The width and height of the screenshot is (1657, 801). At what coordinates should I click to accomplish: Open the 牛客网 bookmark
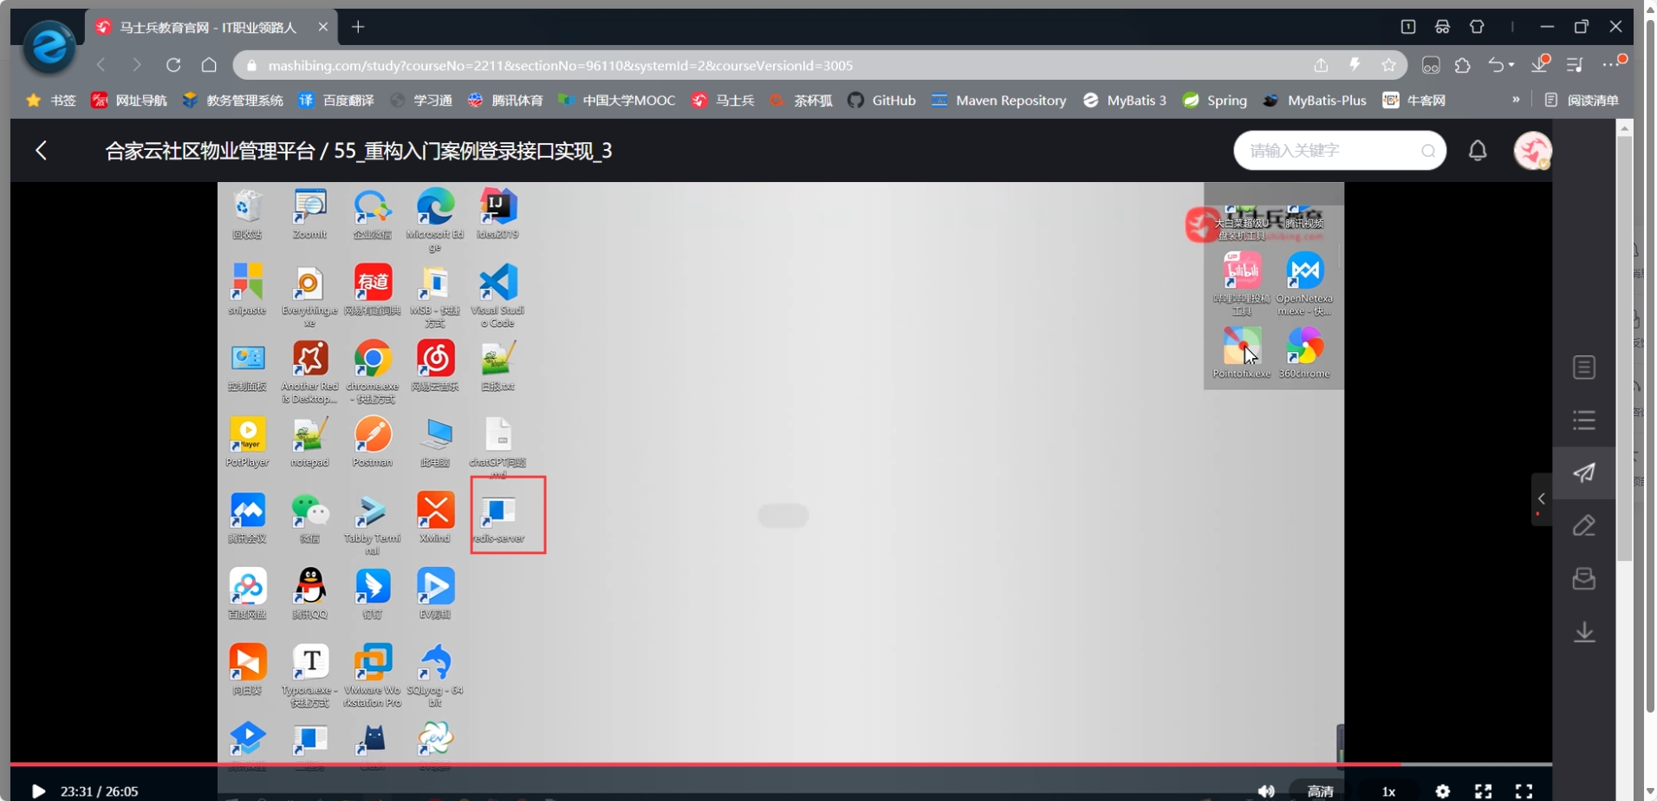point(1413,100)
